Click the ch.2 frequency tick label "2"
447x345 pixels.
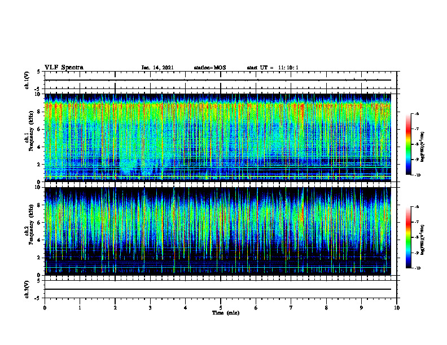point(40,258)
